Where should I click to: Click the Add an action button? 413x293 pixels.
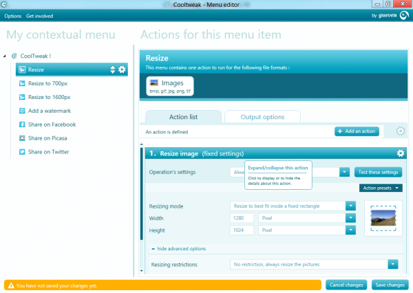[x=357, y=131]
